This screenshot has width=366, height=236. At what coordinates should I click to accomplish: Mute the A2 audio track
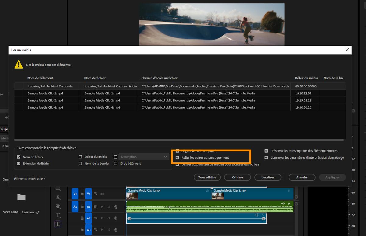102,218
